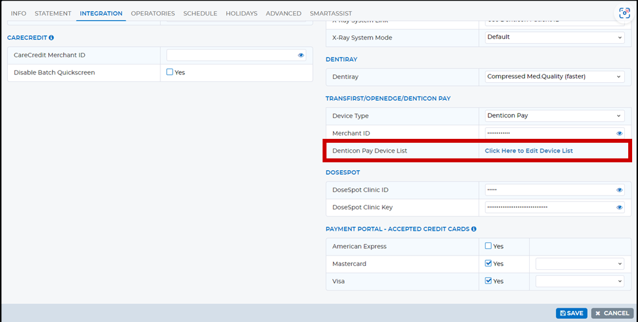This screenshot has width=638, height=322.
Task: Reveal the CareCredit Merchant ID value
Action: pyautogui.click(x=300, y=55)
